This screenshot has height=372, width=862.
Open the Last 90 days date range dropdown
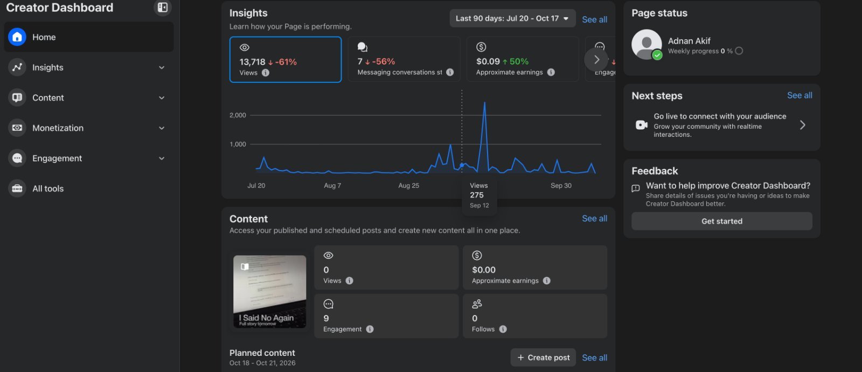point(512,18)
